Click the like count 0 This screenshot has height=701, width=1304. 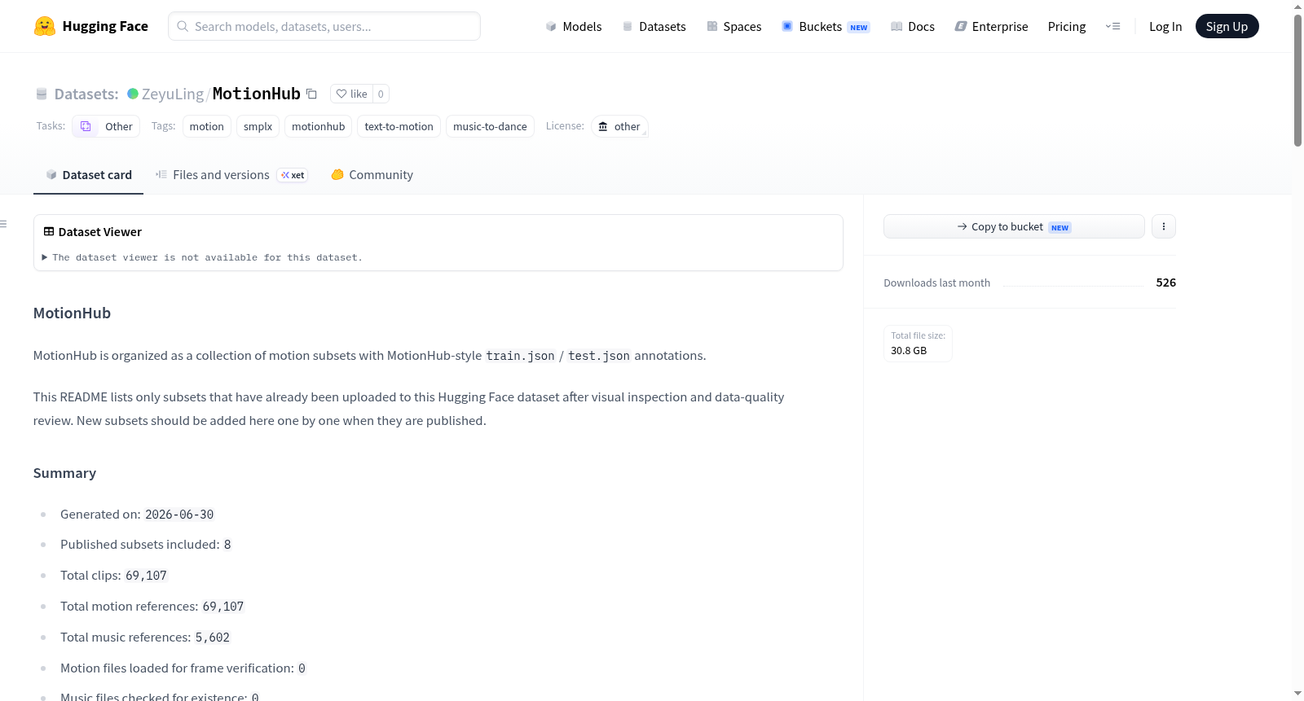[381, 94]
